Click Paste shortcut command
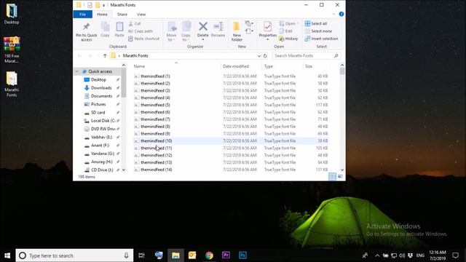The width and height of the screenshot is (466, 262). 144,39
